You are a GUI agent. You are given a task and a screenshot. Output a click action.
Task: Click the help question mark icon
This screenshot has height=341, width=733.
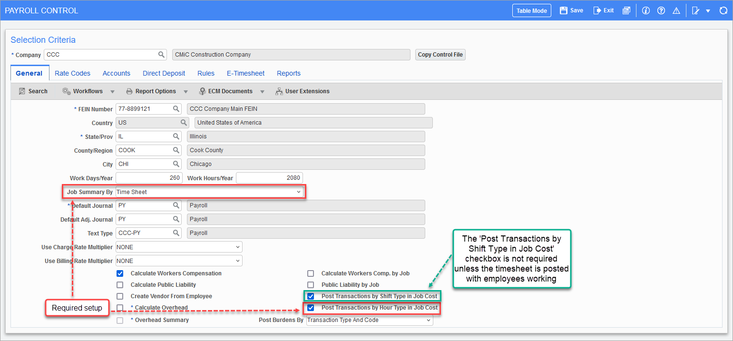(661, 10)
